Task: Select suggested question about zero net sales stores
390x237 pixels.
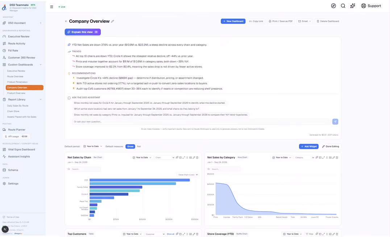Action: (136, 109)
